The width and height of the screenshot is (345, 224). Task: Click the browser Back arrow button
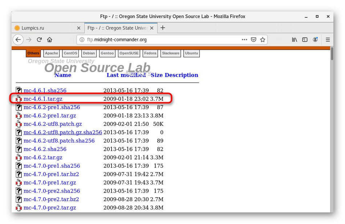[18, 40]
